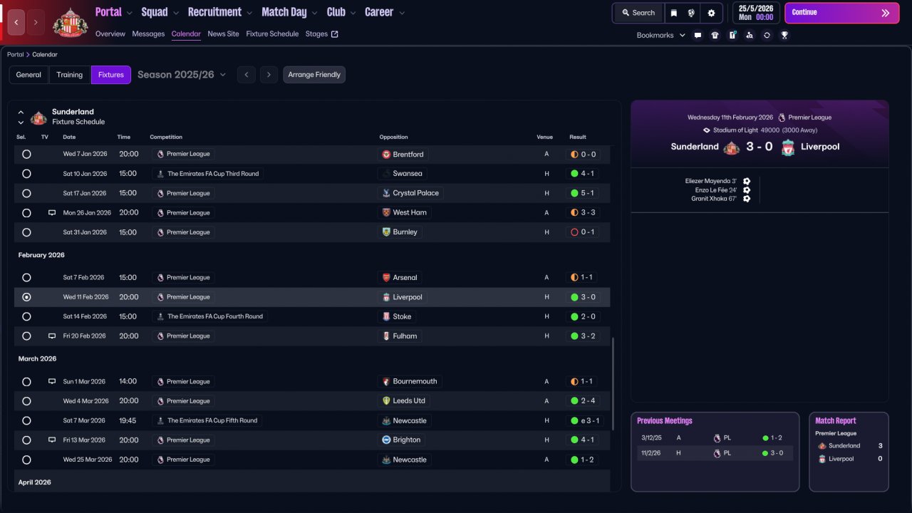Open the Career dropdown menu
The image size is (912, 513).
tap(385, 12)
